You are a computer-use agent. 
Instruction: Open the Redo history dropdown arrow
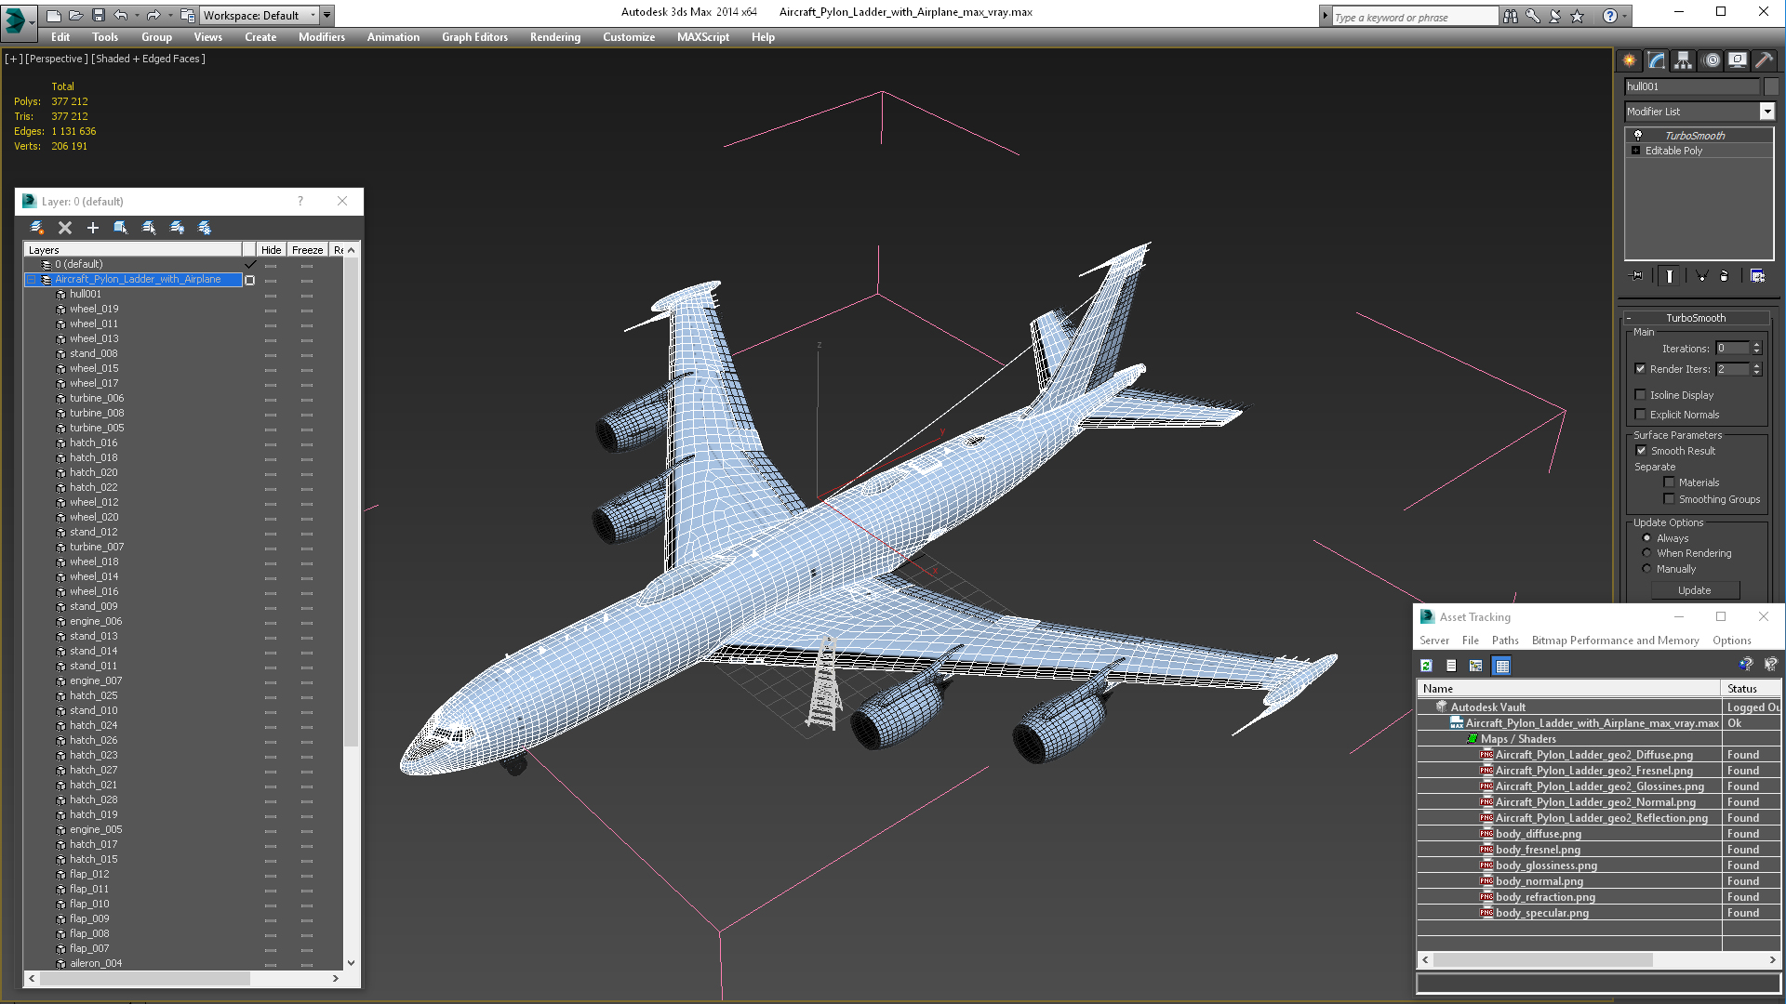169,16
